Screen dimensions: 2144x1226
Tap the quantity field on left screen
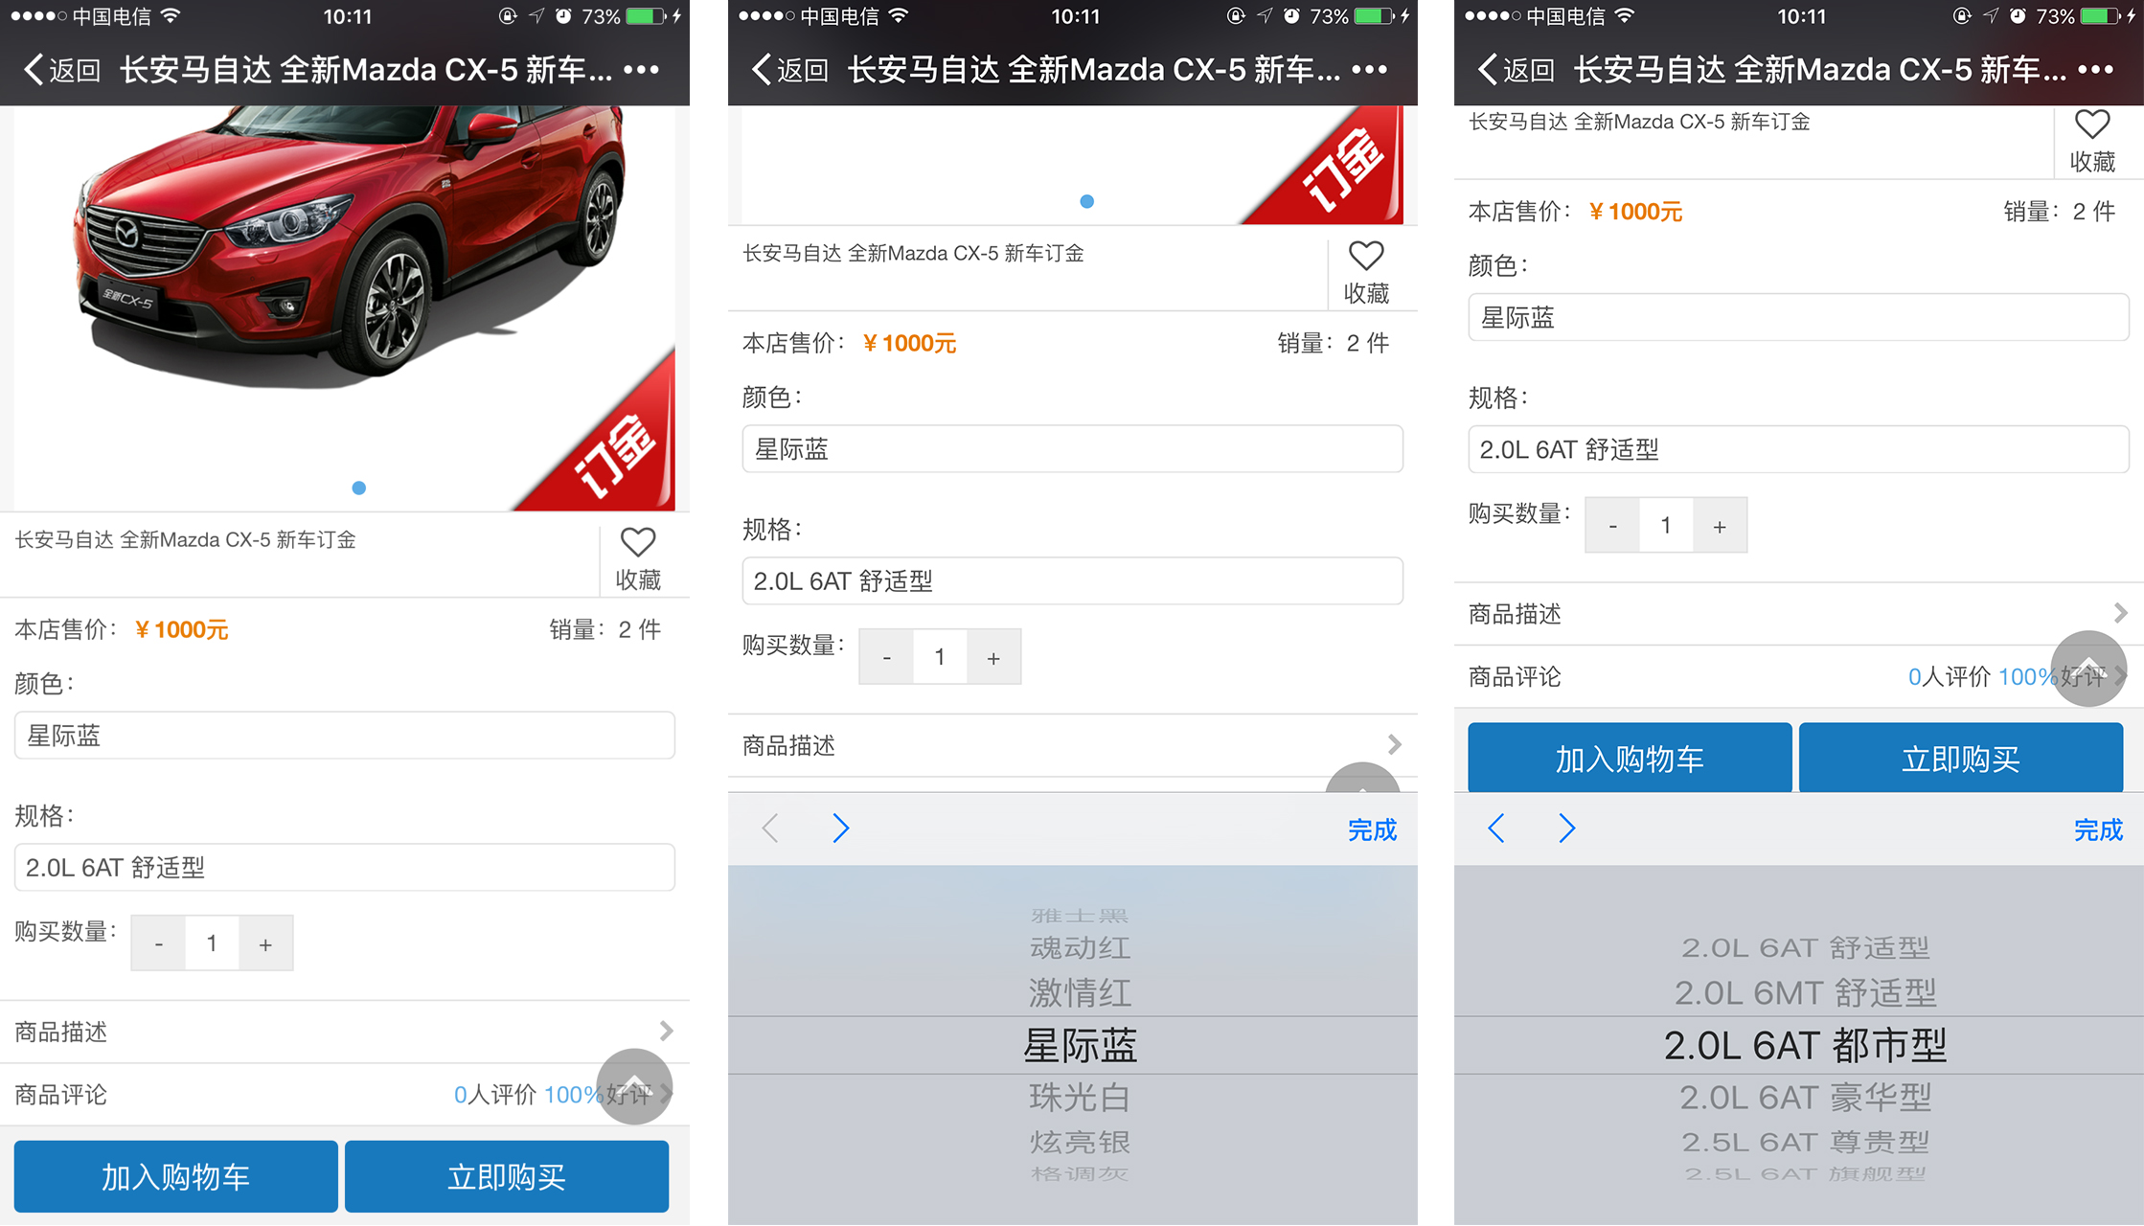[x=212, y=943]
